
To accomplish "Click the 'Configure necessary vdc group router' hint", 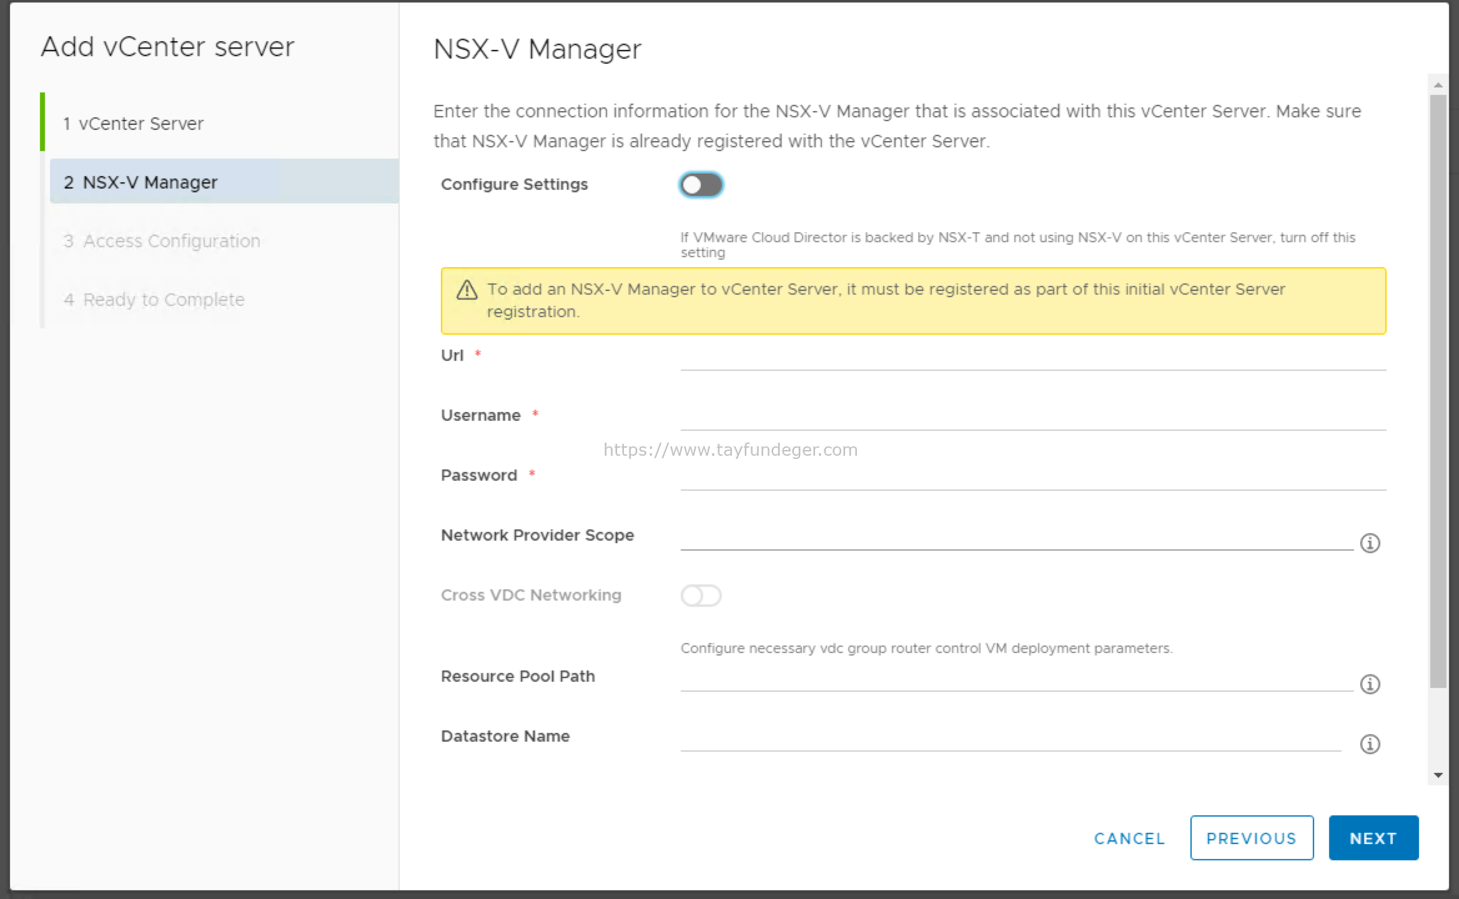I will pos(926,649).
